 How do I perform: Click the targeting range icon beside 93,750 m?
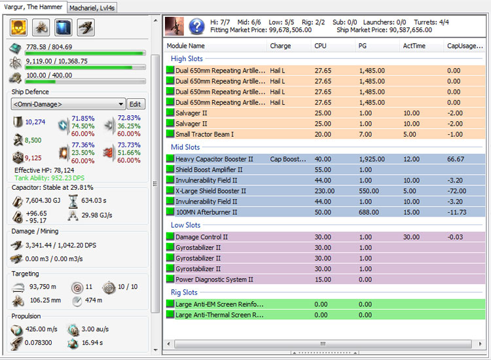(18, 287)
